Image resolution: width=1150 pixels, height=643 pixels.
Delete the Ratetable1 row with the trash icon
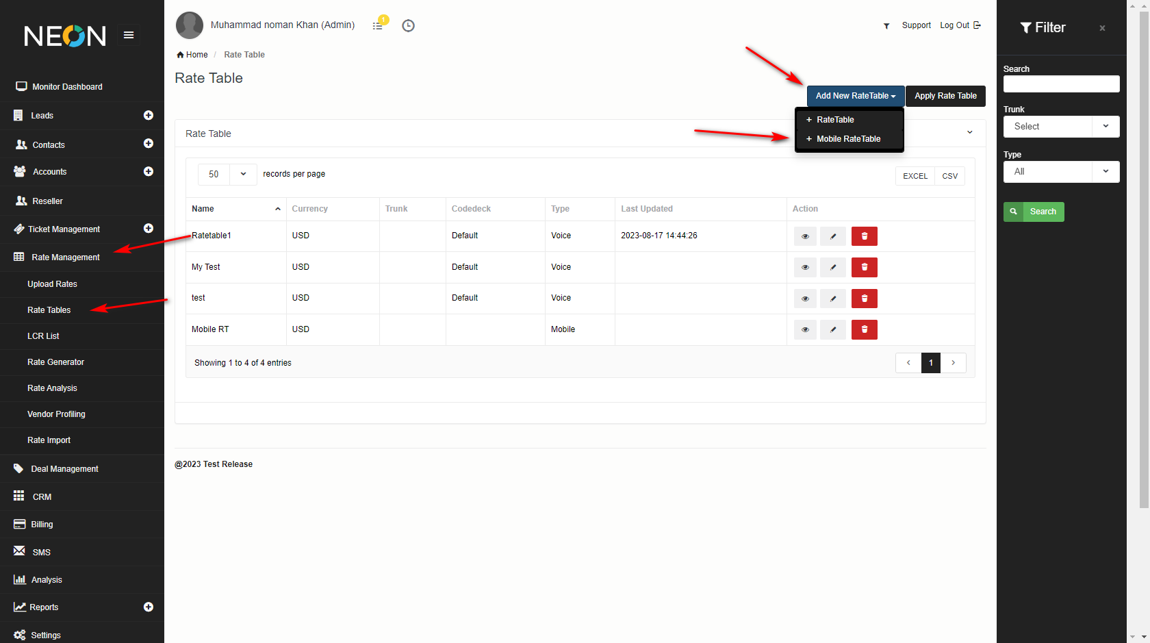tap(864, 236)
